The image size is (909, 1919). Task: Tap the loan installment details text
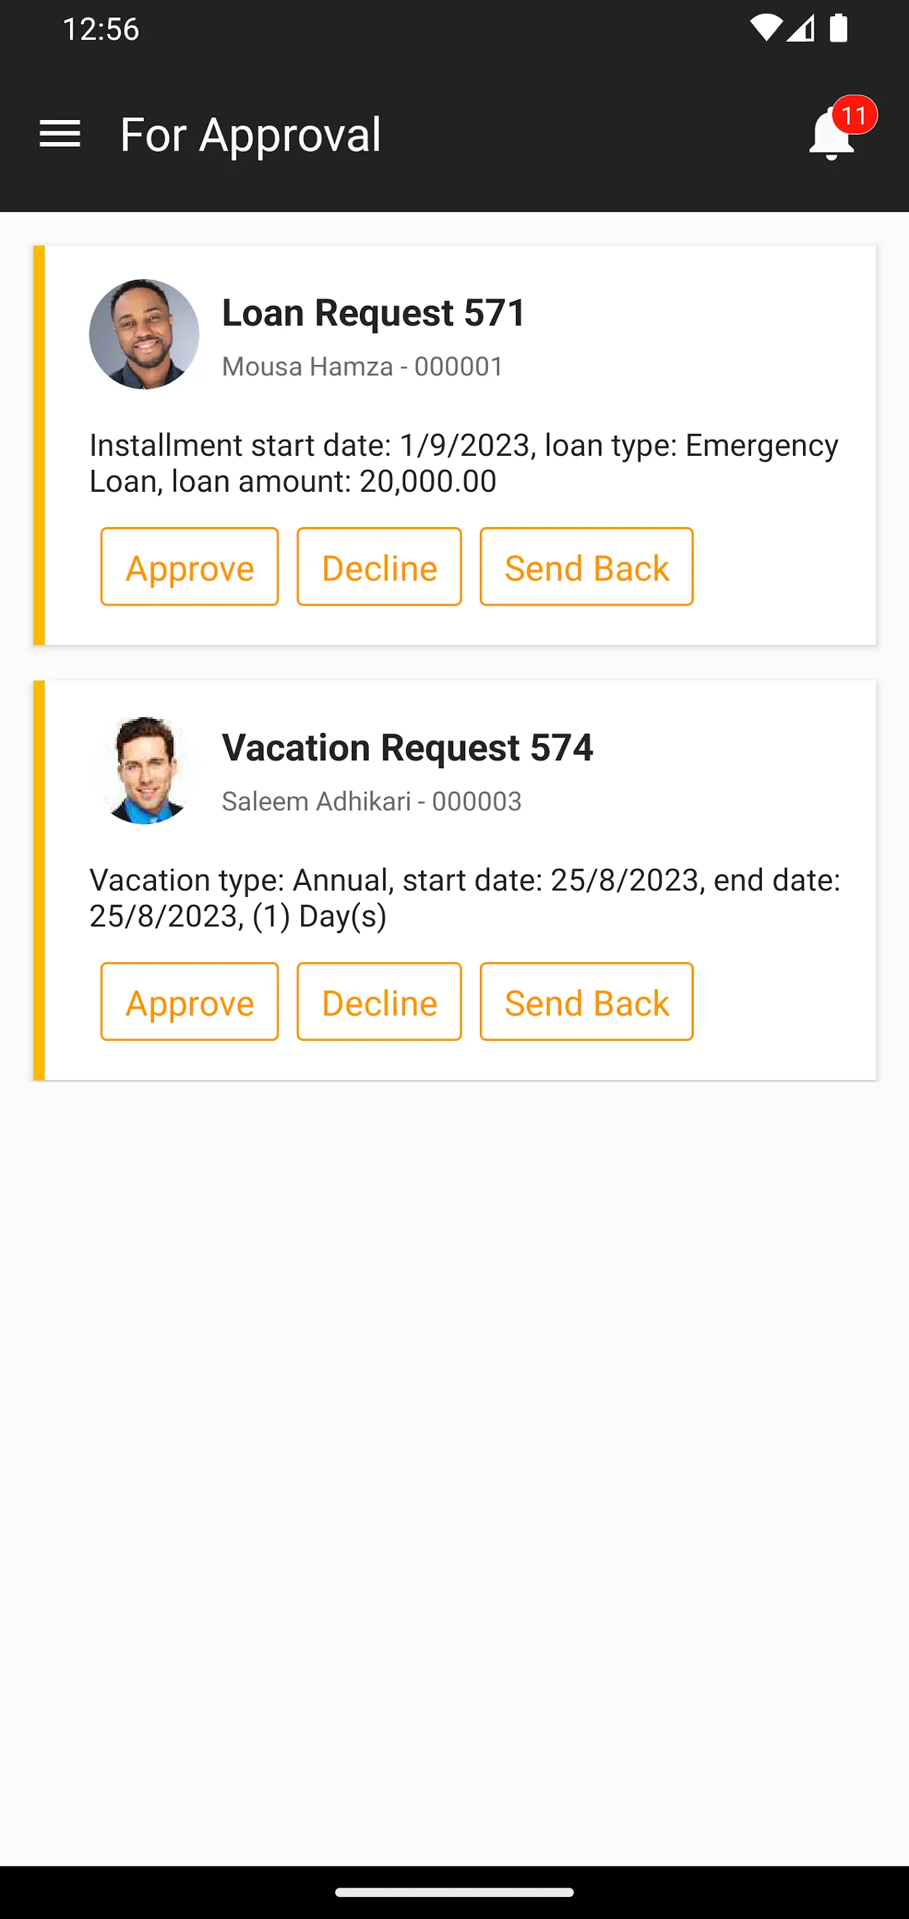click(x=463, y=462)
